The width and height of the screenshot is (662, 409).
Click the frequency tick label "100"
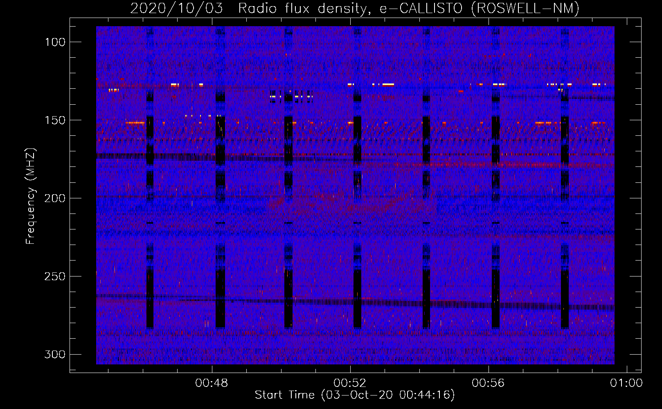pos(55,42)
